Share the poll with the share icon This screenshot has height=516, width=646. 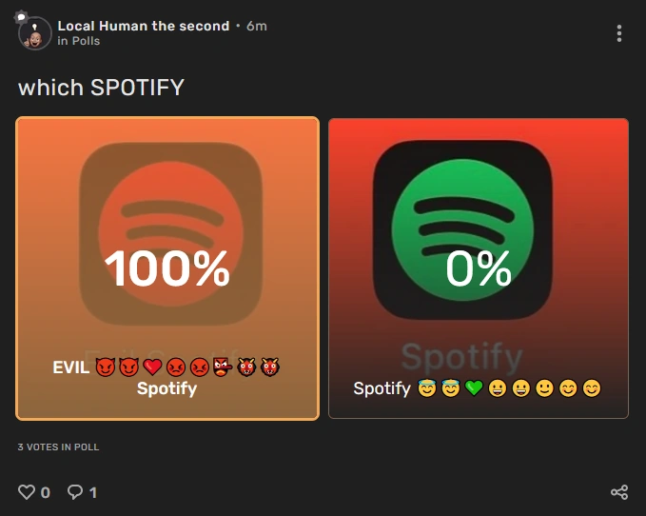coord(619,492)
